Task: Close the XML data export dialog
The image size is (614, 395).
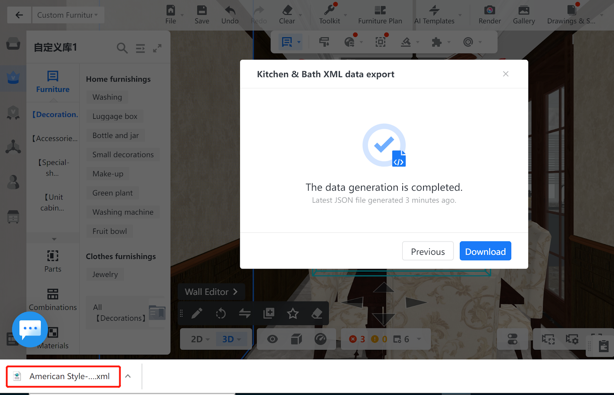Action: (505, 74)
